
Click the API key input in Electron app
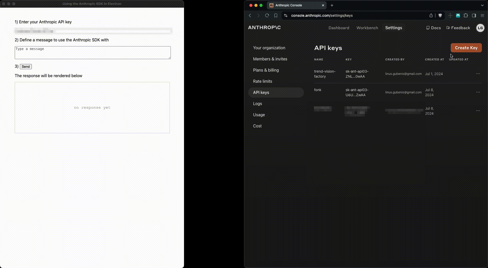(x=93, y=31)
